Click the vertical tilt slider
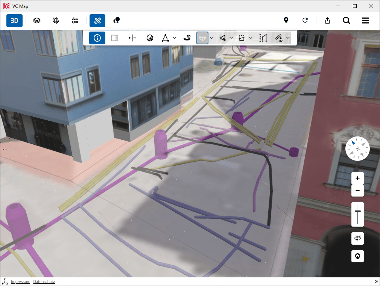The width and height of the screenshot is (380, 286). (x=357, y=214)
